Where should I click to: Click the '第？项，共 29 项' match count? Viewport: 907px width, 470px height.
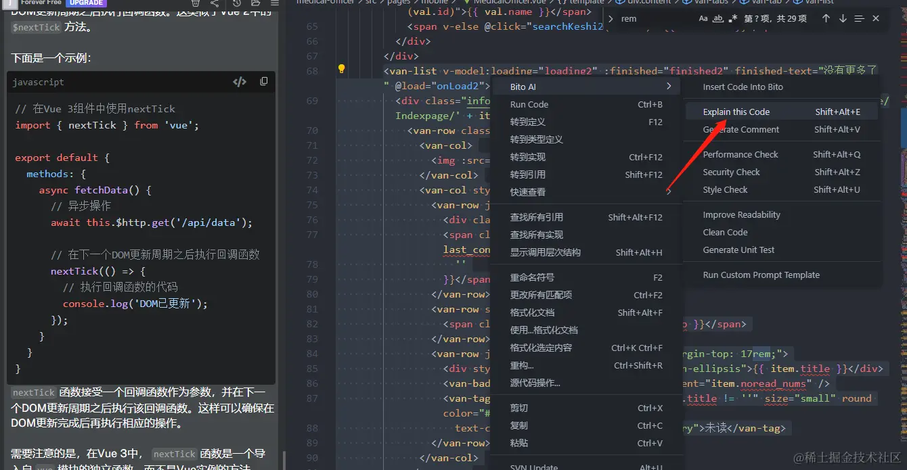pos(775,19)
